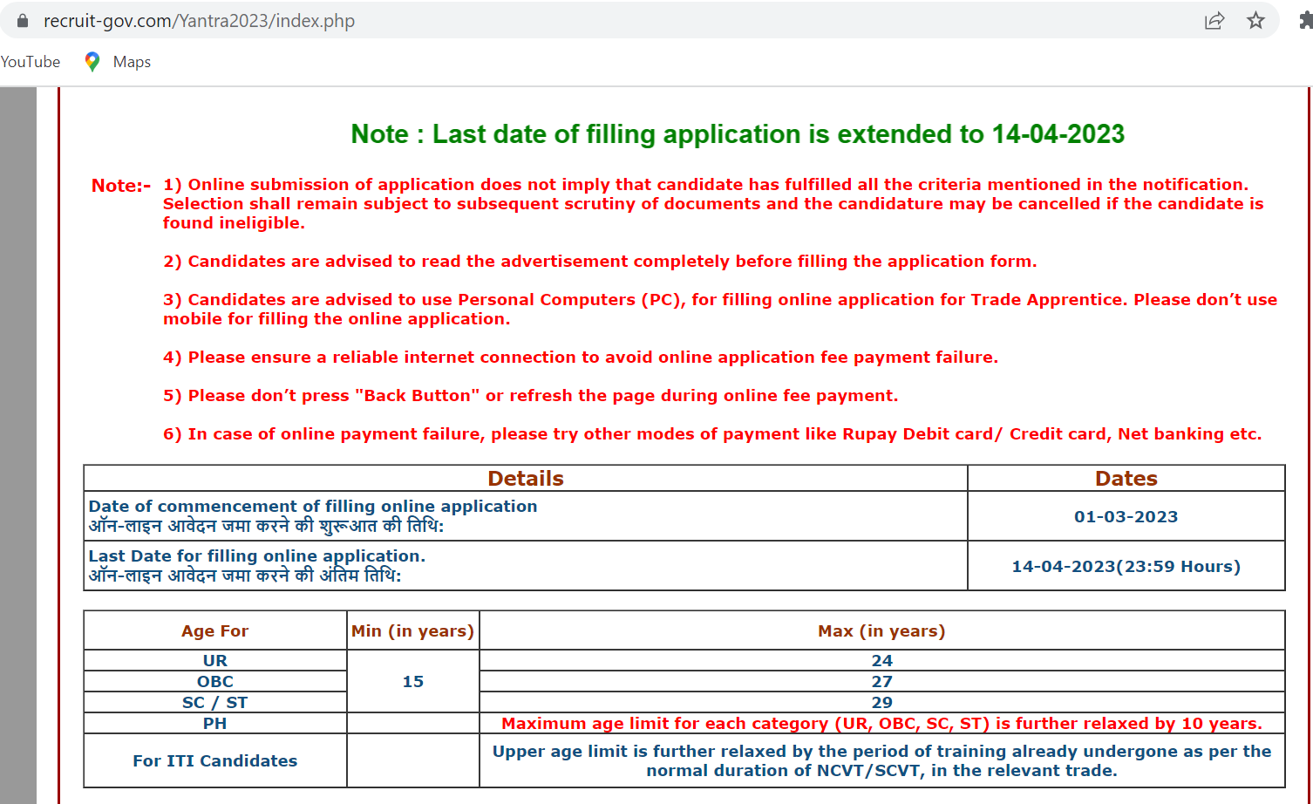The height and width of the screenshot is (804, 1313).
Task: Open the Maps bookmark
Action: [132, 61]
